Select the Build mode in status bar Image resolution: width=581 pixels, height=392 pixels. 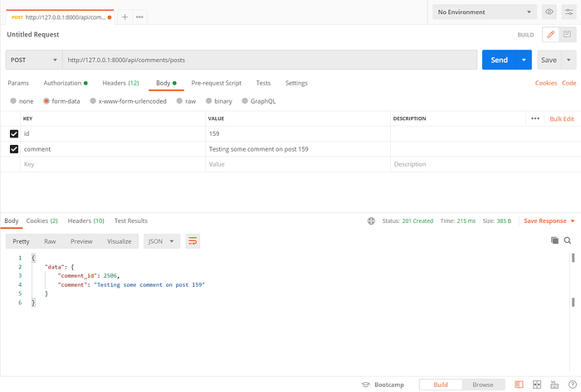441,385
